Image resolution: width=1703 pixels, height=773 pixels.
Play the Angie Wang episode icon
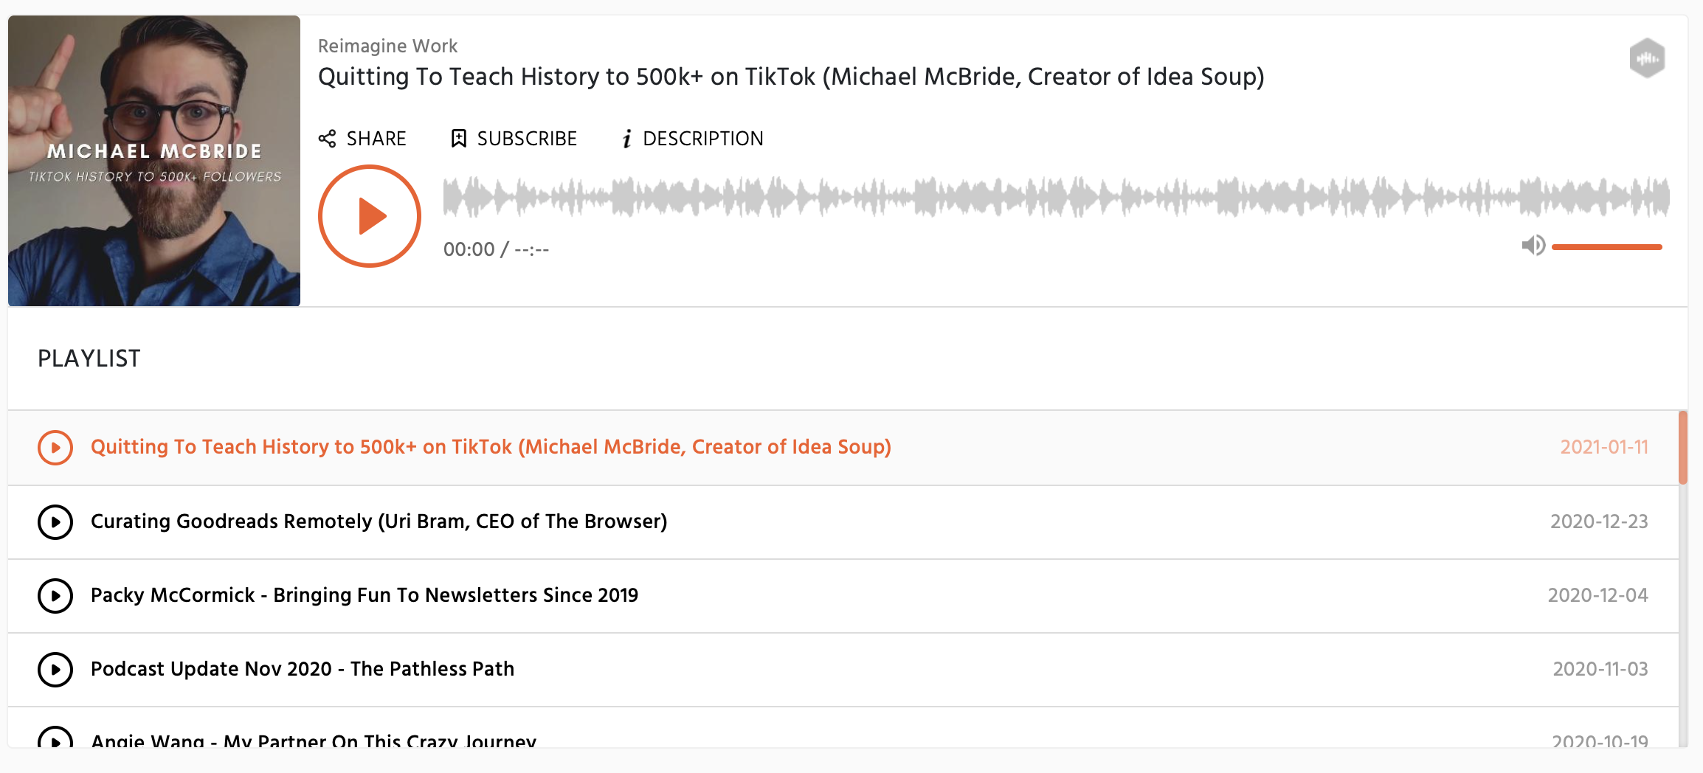[x=55, y=738]
